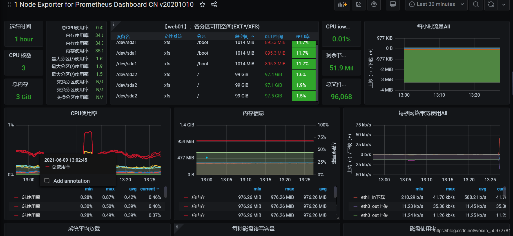Viewport: 513px width, 236px height.
Task: Open dashboard settings gear
Action: pos(374,5)
